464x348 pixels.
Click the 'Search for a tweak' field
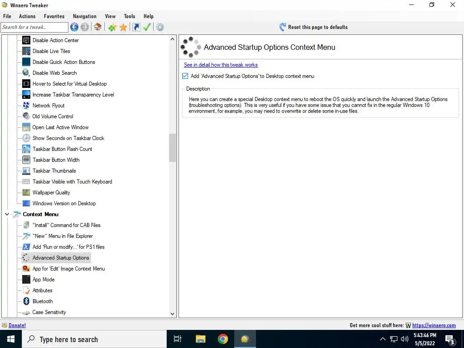pyautogui.click(x=34, y=27)
